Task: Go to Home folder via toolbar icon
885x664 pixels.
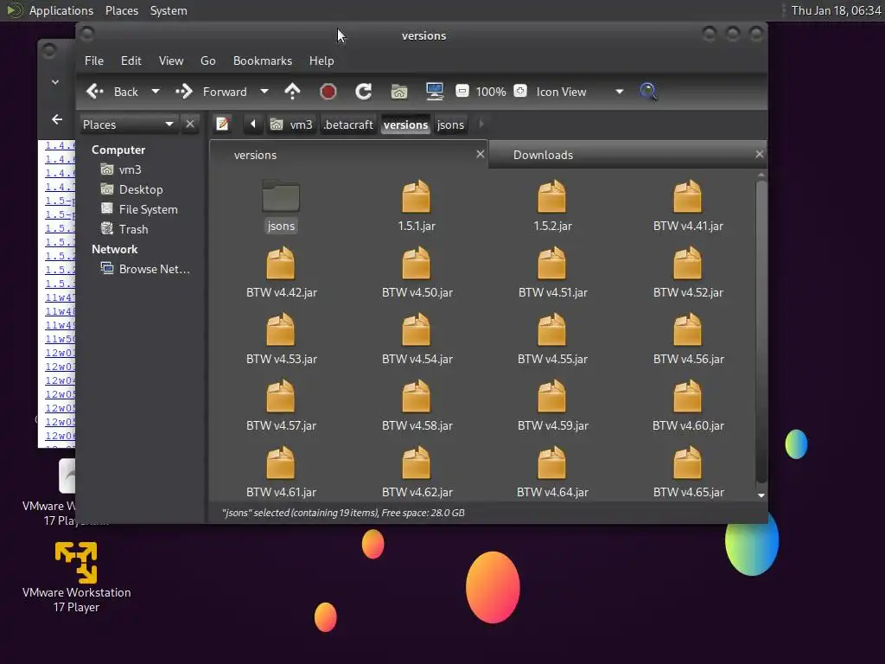Action: [398, 92]
